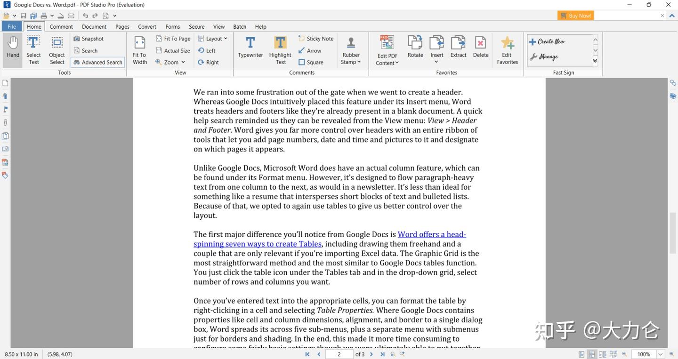Click the Delete pages button
678x359 pixels.
pos(481,47)
